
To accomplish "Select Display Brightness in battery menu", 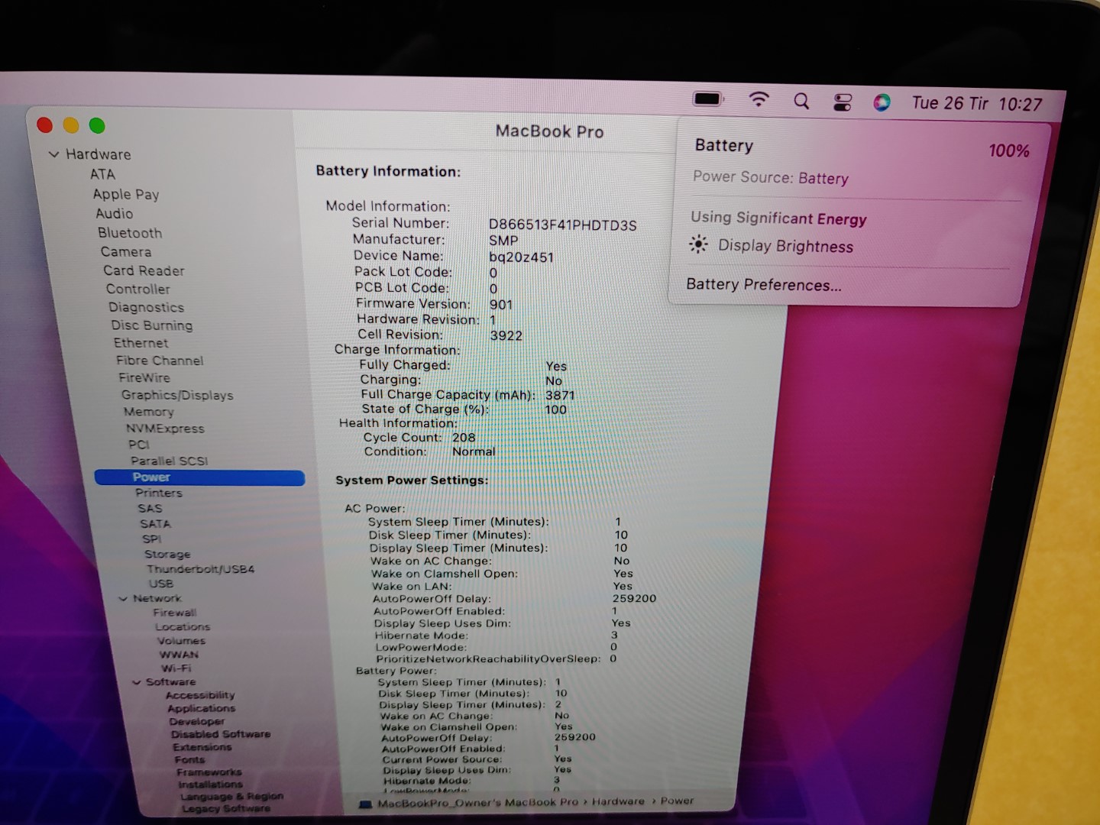I will click(x=785, y=246).
